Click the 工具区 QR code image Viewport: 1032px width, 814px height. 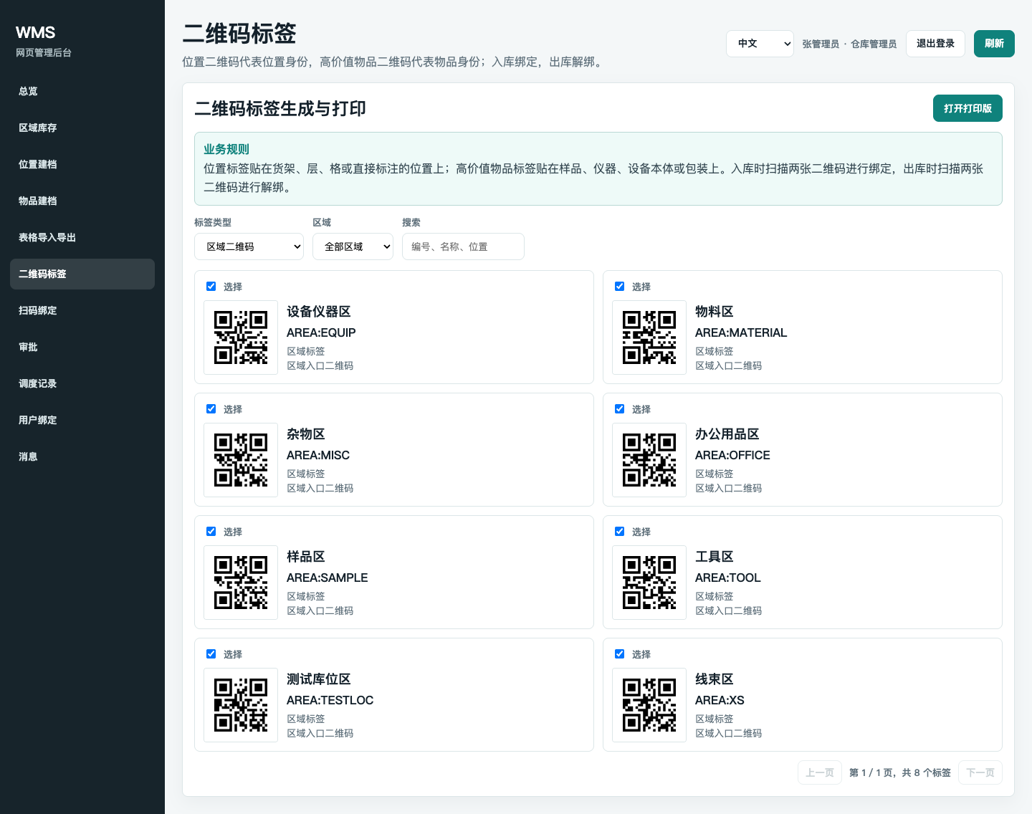point(649,583)
